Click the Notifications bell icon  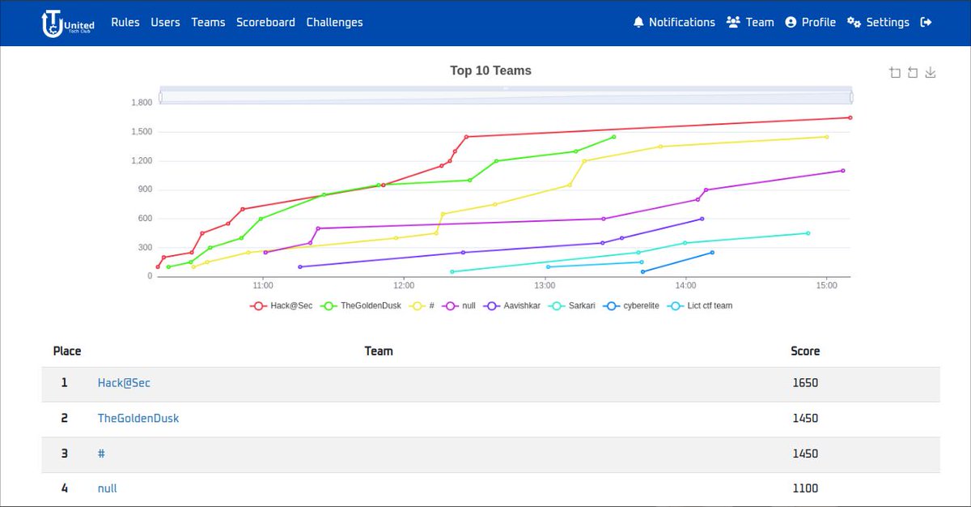[x=638, y=23]
